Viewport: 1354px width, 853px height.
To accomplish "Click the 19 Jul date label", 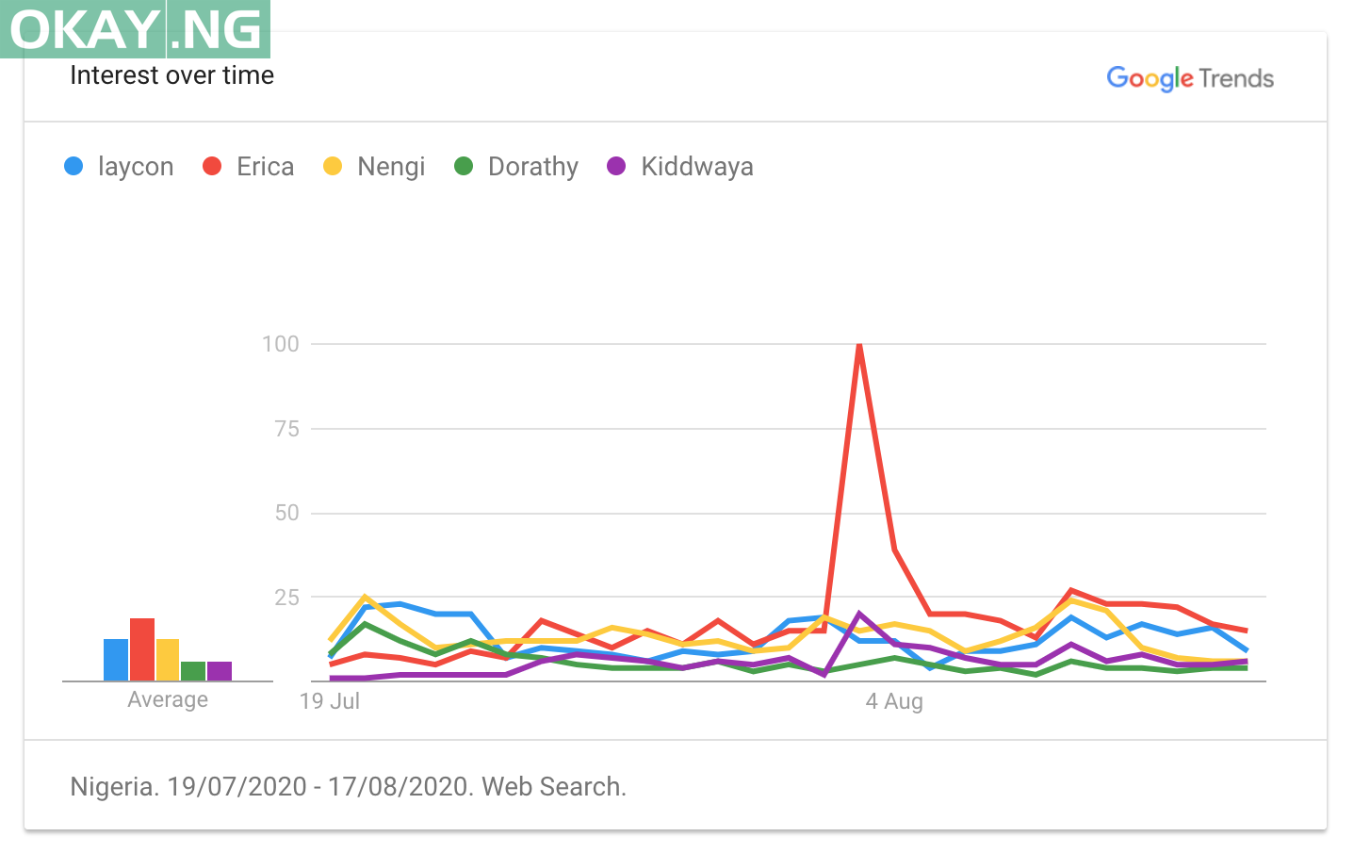I will 330,701.
